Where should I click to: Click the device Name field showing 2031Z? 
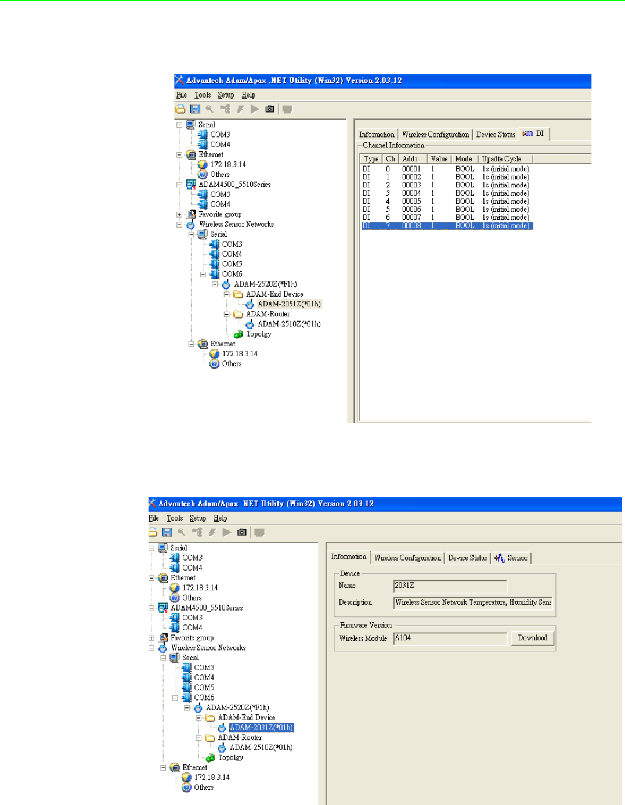(450, 586)
